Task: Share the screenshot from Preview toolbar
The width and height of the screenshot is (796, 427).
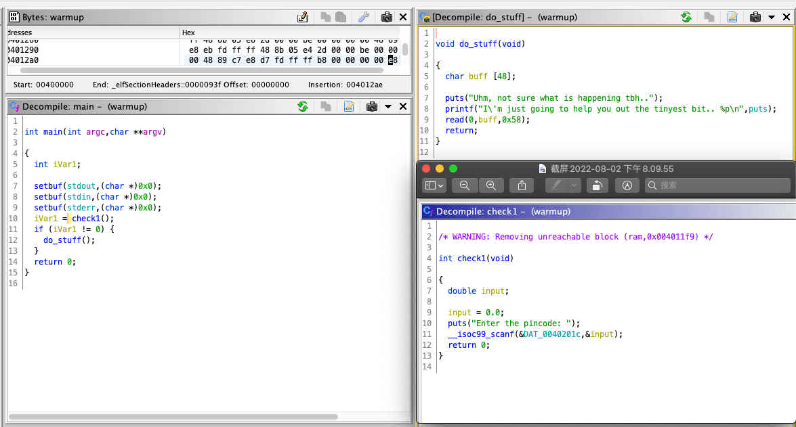Action: coord(522,185)
